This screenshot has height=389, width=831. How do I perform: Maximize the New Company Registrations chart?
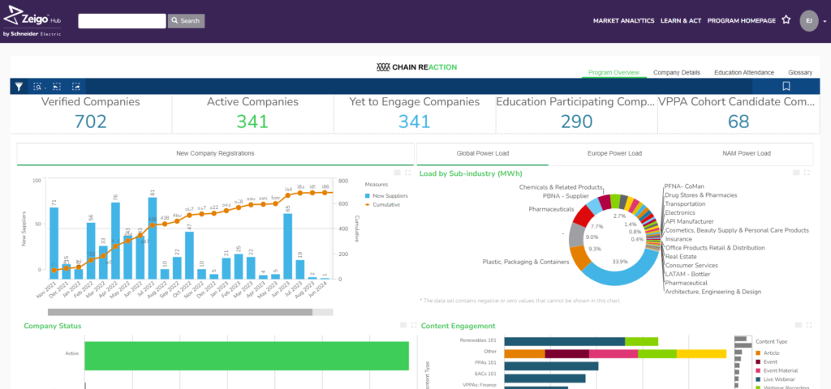coord(407,173)
